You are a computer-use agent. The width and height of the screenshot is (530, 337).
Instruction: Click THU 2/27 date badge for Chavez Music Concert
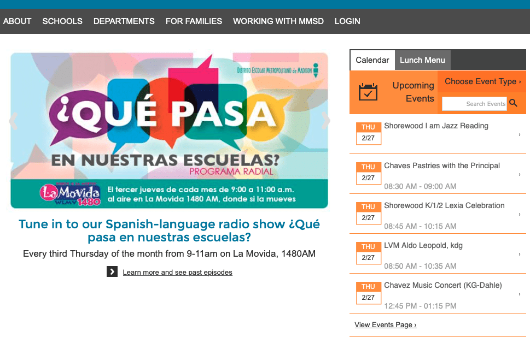coord(369,293)
